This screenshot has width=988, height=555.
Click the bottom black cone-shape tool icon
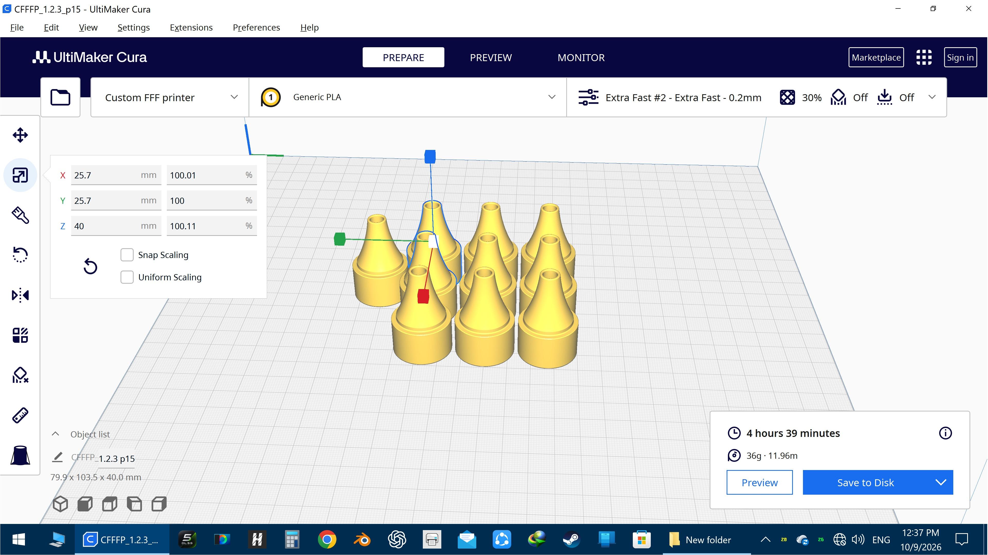pos(20,455)
